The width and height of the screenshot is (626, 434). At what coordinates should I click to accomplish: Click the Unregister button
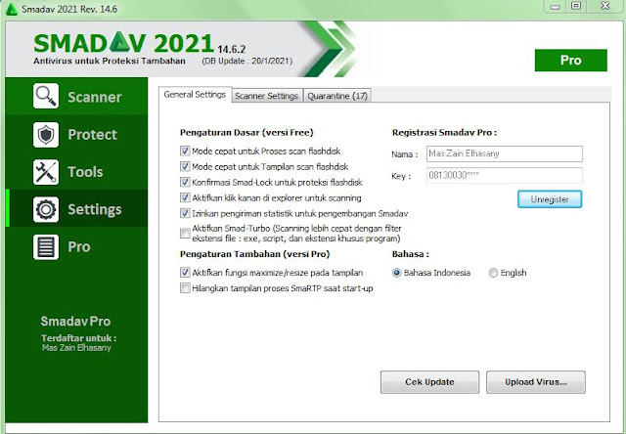(x=550, y=199)
